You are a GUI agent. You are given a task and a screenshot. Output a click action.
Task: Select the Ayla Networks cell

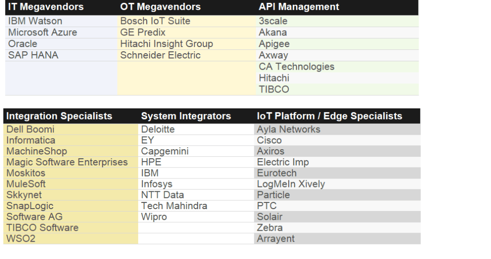(x=288, y=129)
